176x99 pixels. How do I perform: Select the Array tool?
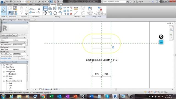tap(65, 11)
